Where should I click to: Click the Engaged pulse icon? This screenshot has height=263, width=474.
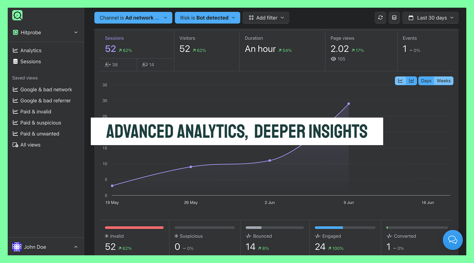click(x=318, y=236)
